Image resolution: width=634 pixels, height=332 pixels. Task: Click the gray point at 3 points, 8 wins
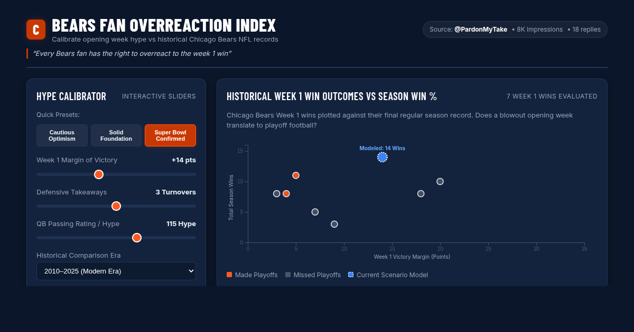[276, 194]
